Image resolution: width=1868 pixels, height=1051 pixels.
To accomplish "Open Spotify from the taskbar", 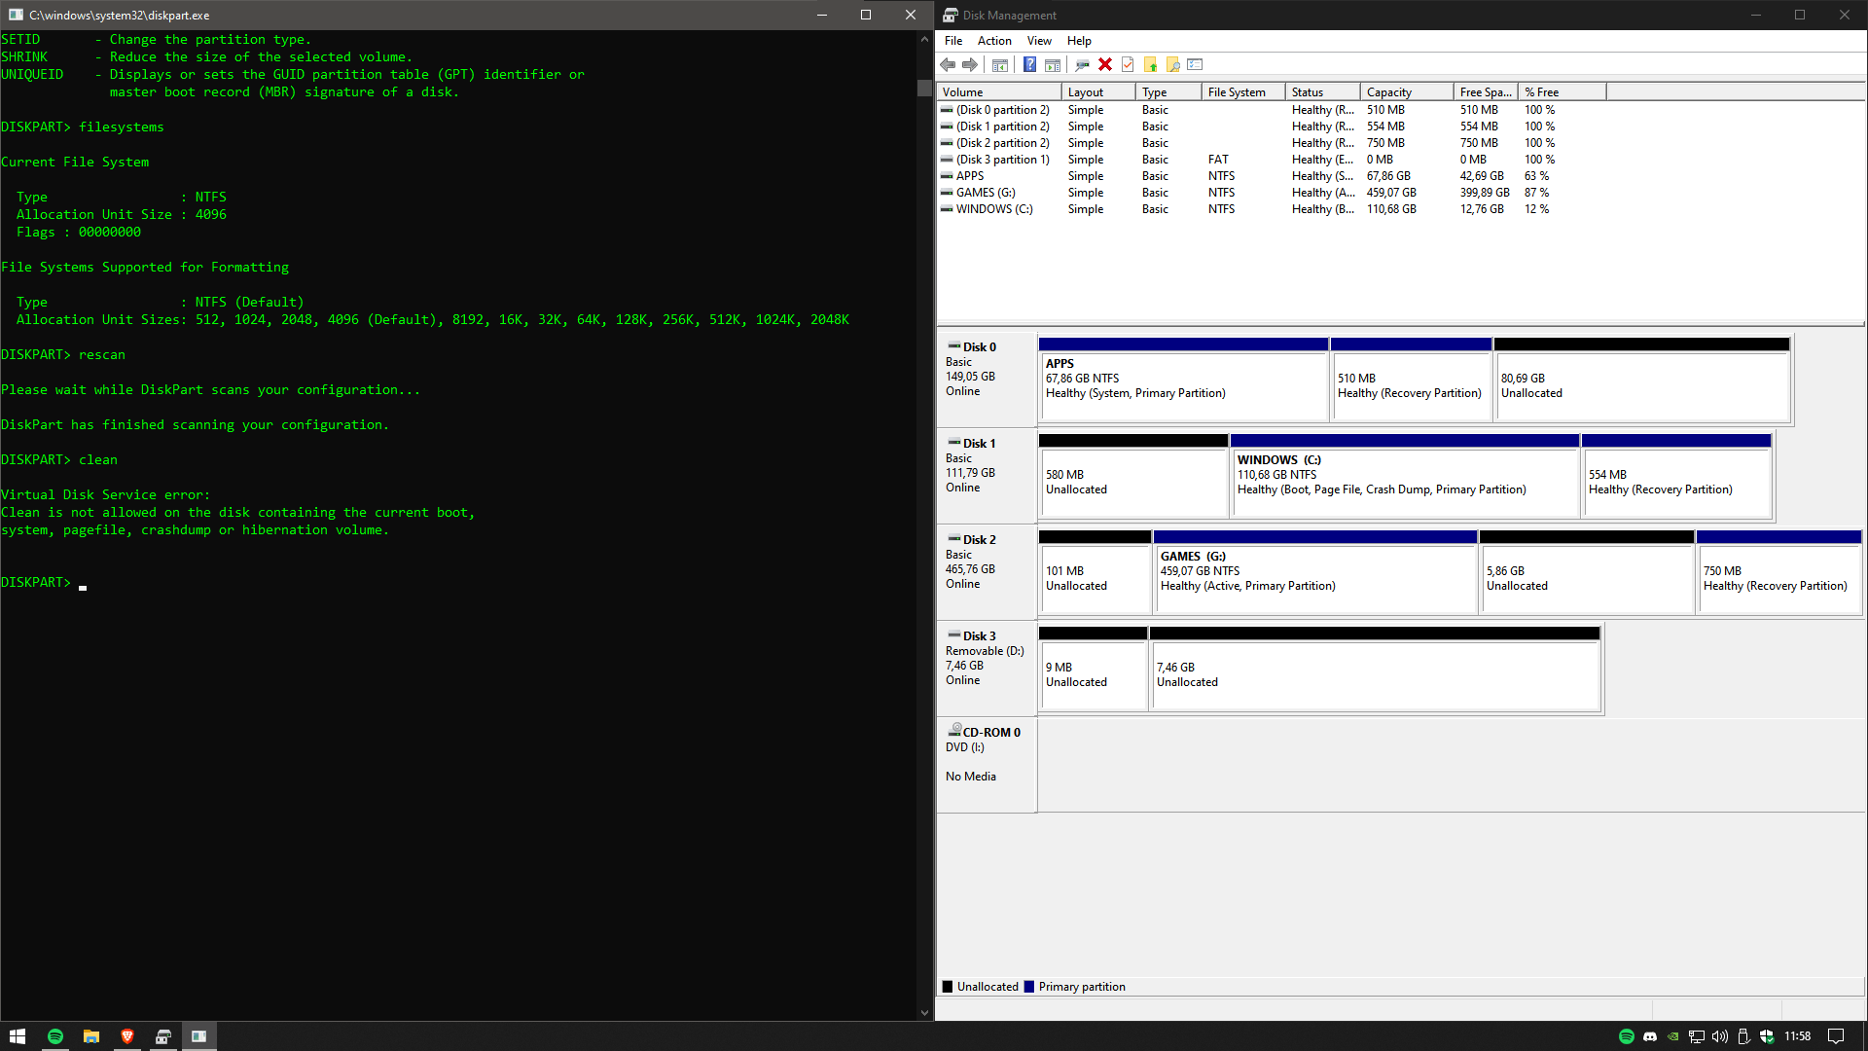I will click(x=55, y=1036).
